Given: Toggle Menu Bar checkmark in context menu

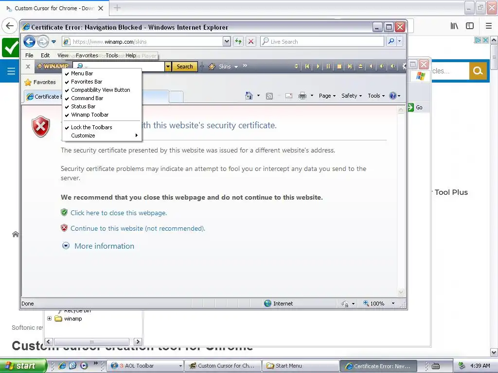Looking at the screenshot, I should (x=102, y=73).
